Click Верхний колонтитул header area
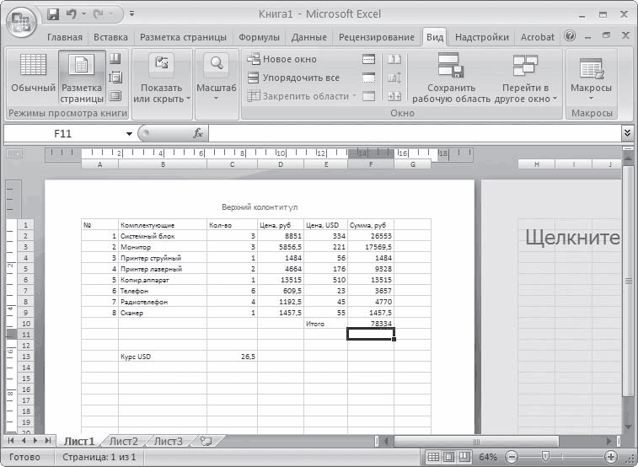Image resolution: width=638 pixels, height=467 pixels. 260,207
